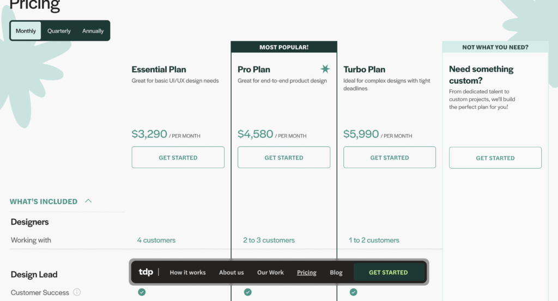Click Get Started under Essential Plan
The width and height of the screenshot is (558, 301).
[178, 157]
